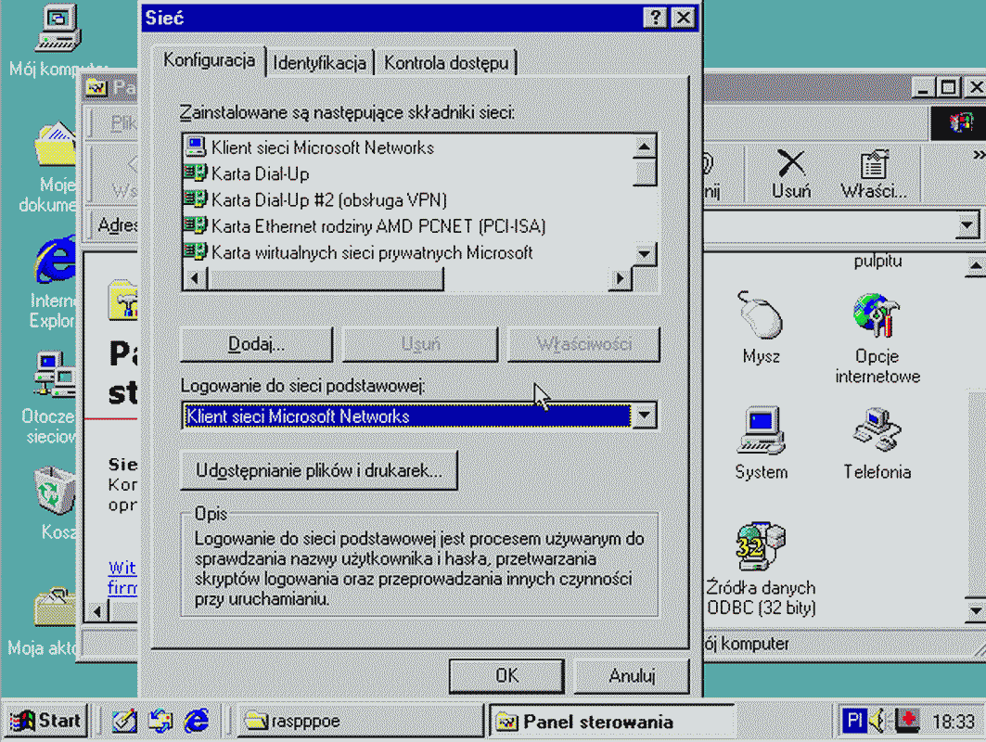This screenshot has width=986, height=742.
Task: Click the component list scroll left arrow
Action: pos(195,278)
